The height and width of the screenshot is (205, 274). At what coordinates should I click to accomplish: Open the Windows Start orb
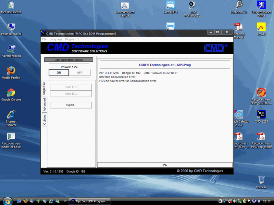coord(7,201)
